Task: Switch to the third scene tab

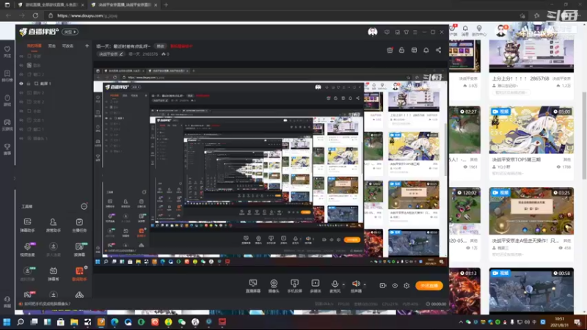Action: tap(68, 46)
